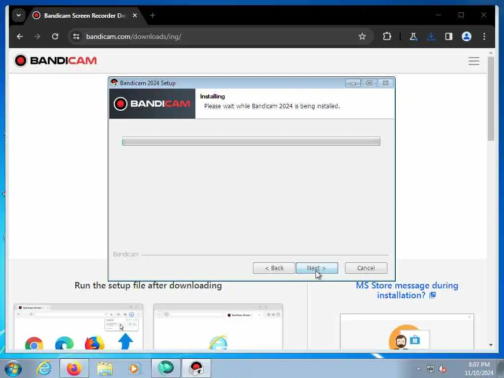Show Chrome downloads via download icon
This screenshot has width=504, height=378.
point(431,36)
